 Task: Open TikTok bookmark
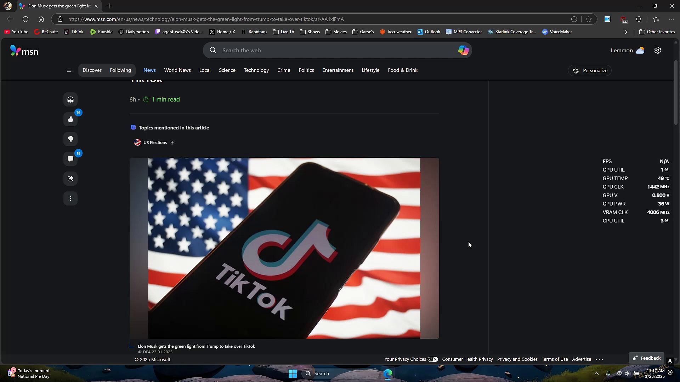(x=74, y=32)
